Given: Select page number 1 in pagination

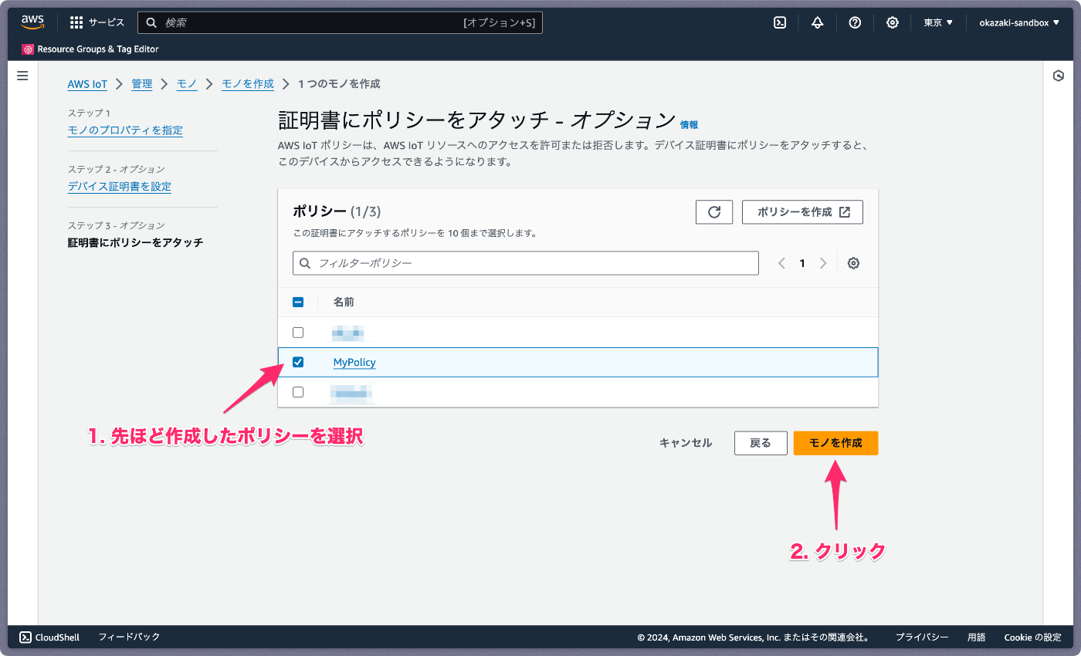Looking at the screenshot, I should click(802, 263).
